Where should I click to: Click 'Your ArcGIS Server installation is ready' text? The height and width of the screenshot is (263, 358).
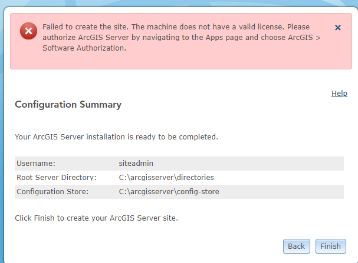pos(116,137)
